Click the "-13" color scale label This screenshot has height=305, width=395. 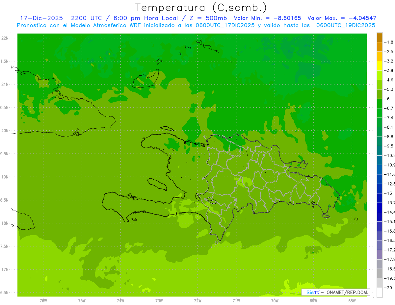(x=388, y=193)
